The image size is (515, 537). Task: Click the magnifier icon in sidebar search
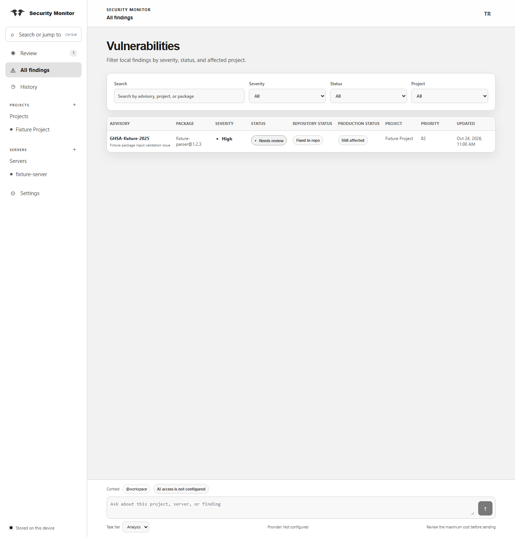click(13, 35)
